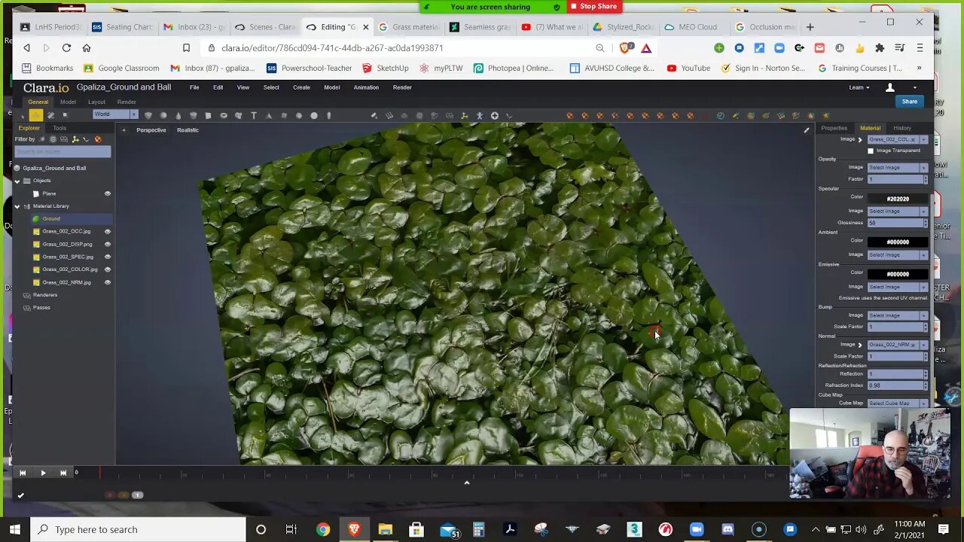964x542 pixels.
Task: Select the Ground material in explorer
Action: tap(51, 219)
